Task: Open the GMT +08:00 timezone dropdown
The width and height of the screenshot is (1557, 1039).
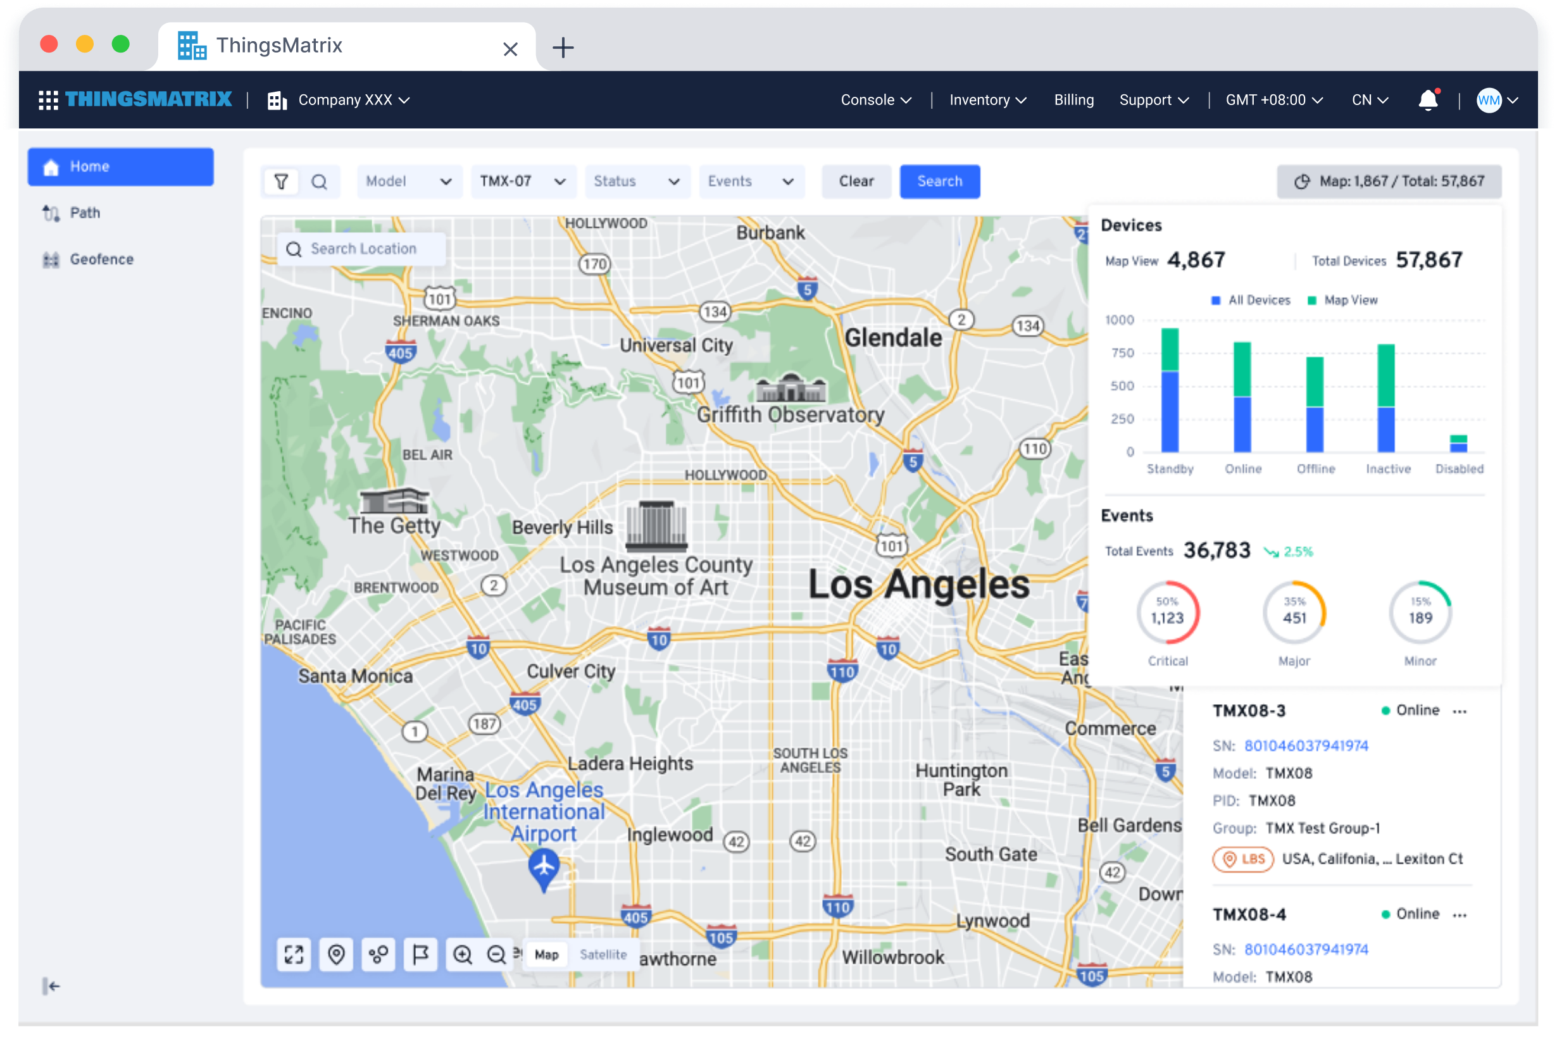Action: (1274, 100)
